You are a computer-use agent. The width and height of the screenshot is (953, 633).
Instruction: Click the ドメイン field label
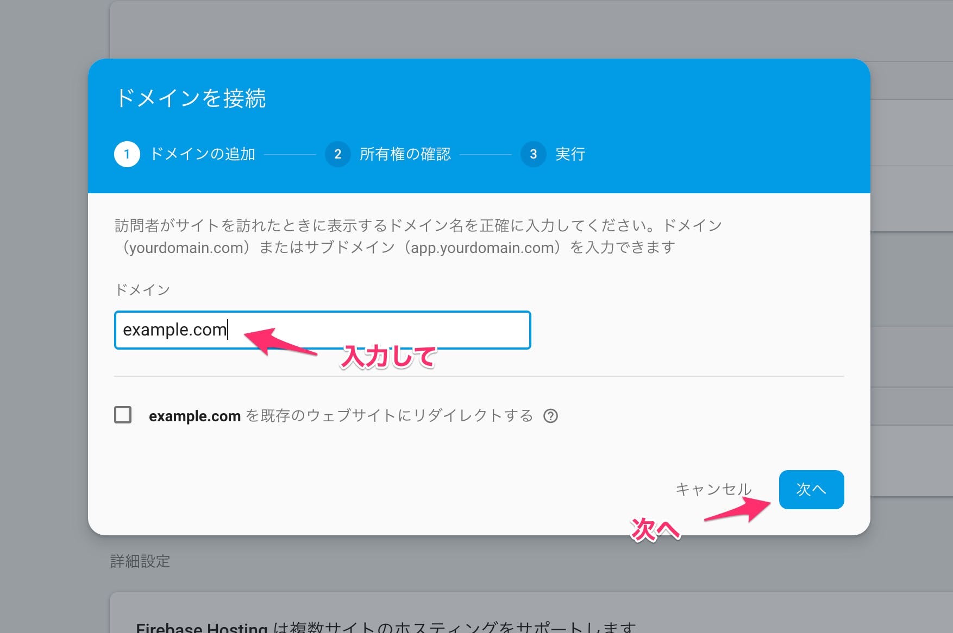click(142, 289)
